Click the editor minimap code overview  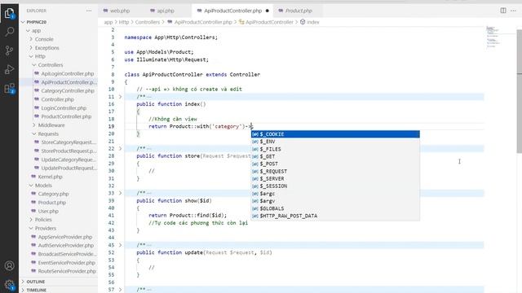click(493, 37)
